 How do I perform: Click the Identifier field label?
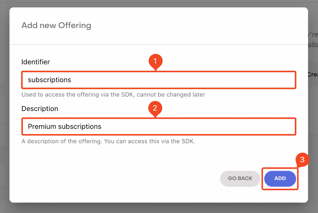click(x=36, y=62)
